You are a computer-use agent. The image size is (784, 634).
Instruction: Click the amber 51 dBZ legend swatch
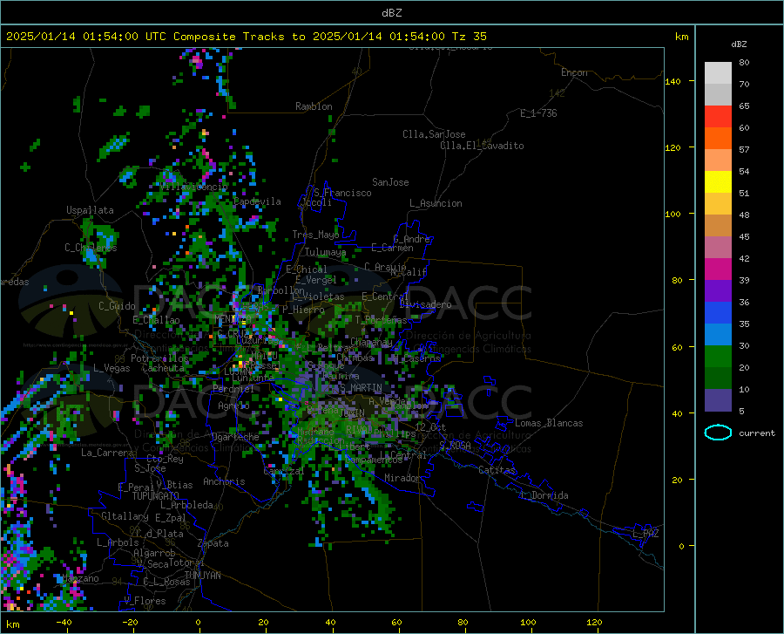pos(718,204)
